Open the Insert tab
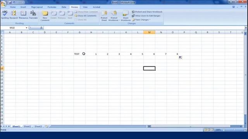248x139 pixels. click(x=23, y=7)
